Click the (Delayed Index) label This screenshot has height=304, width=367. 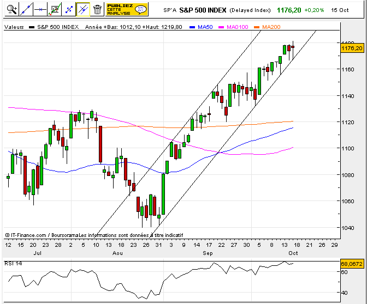coord(250,10)
